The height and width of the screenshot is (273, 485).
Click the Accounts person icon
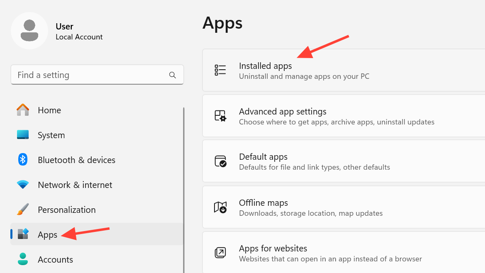pos(23,259)
